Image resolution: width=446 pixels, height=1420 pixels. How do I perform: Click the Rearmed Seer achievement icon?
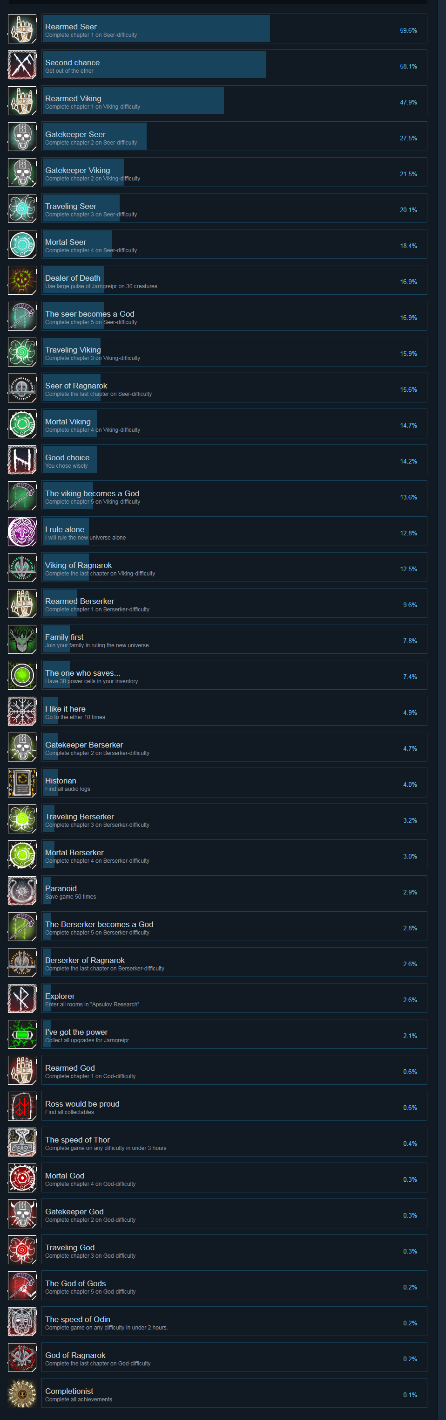[x=22, y=29]
